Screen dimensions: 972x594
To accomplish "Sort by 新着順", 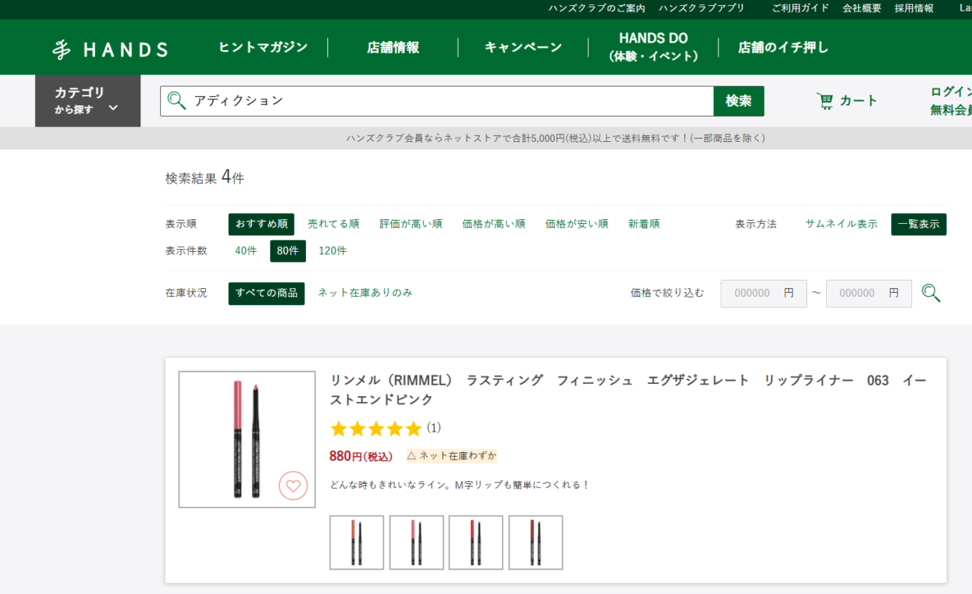I will (x=644, y=225).
